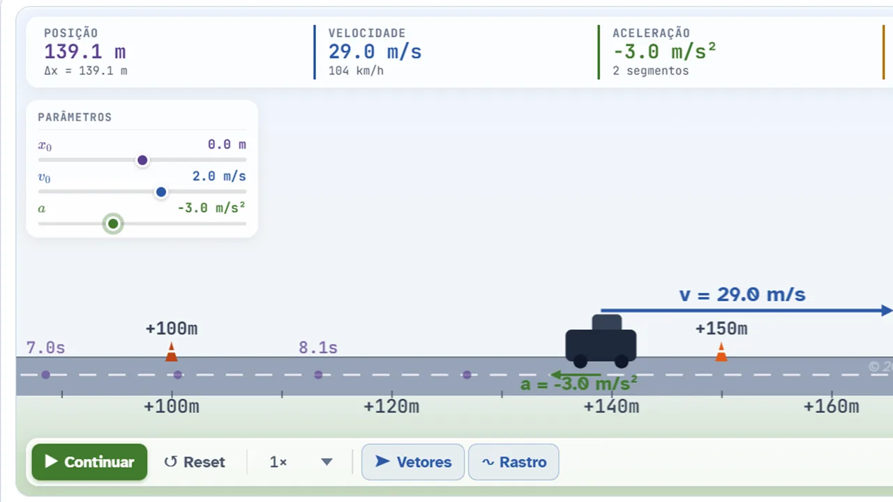Screen dimensions: 893x502
Task: Click the blue velocity vector arrow
Action: [746, 310]
